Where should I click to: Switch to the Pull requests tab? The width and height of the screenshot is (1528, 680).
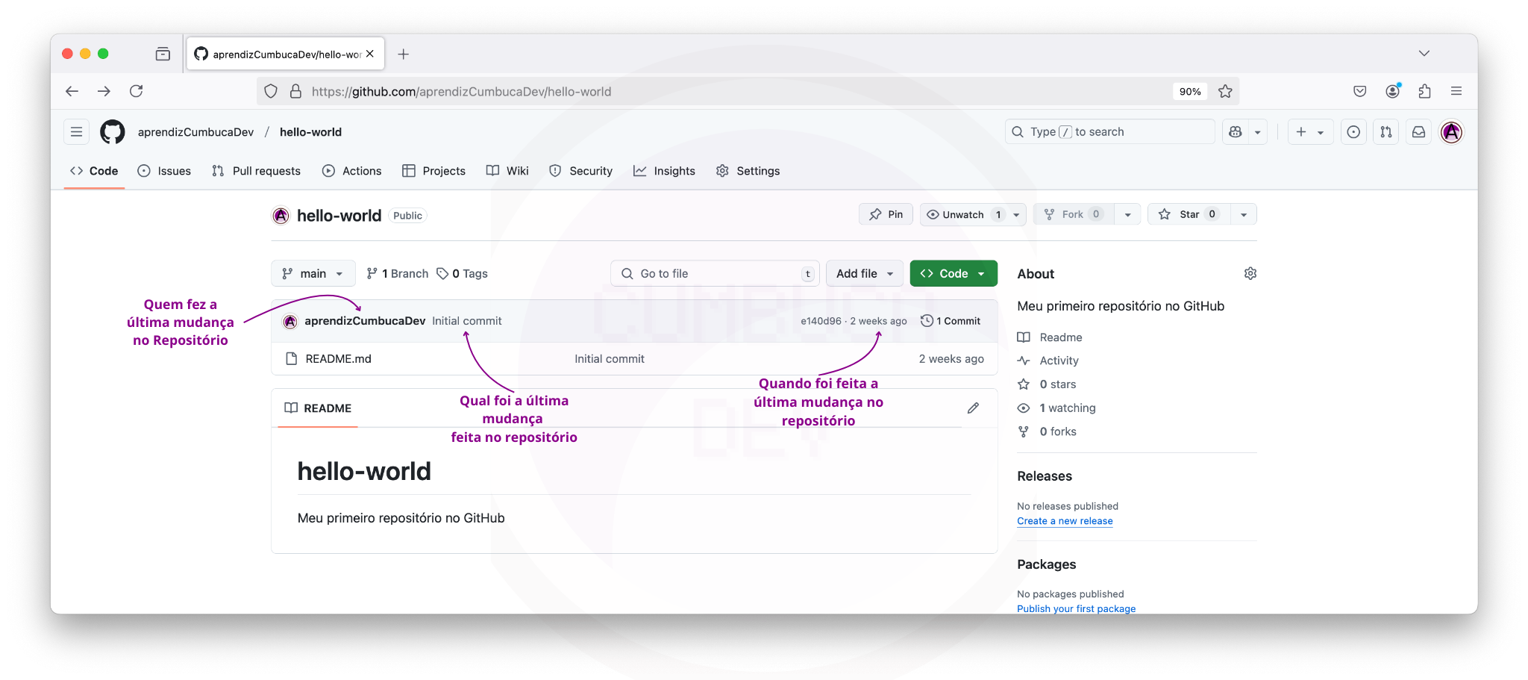(256, 171)
